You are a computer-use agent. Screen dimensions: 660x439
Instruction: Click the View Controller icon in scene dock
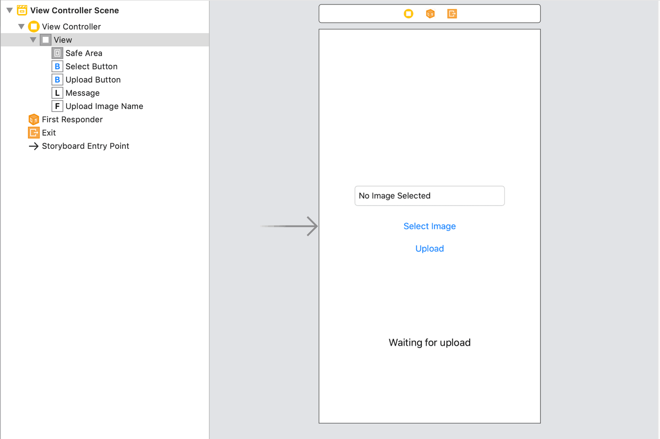click(408, 14)
